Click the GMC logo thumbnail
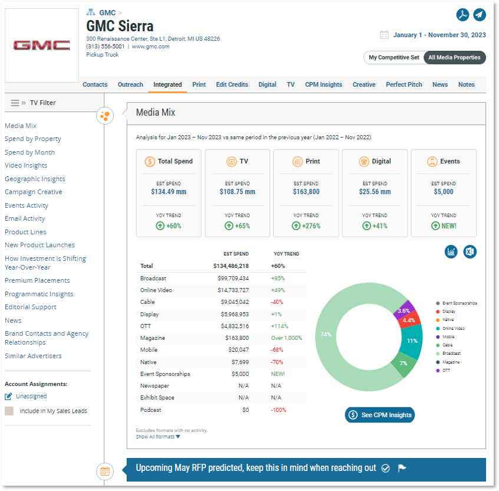The image size is (499, 491). [x=42, y=45]
